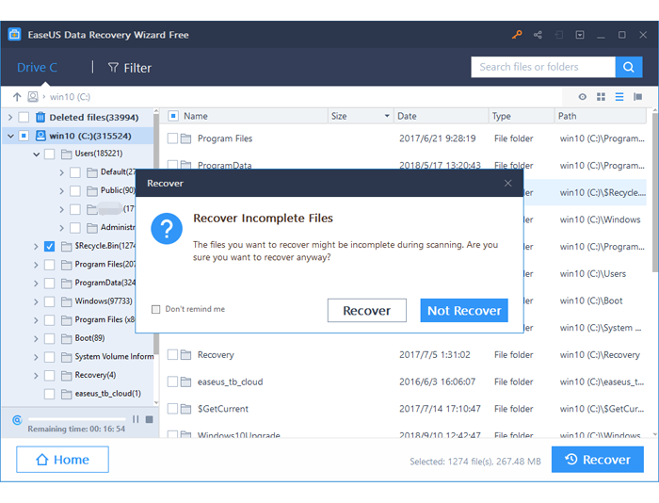This screenshot has width=659, height=503.
Task: Pause the scan
Action: pyautogui.click(x=136, y=419)
